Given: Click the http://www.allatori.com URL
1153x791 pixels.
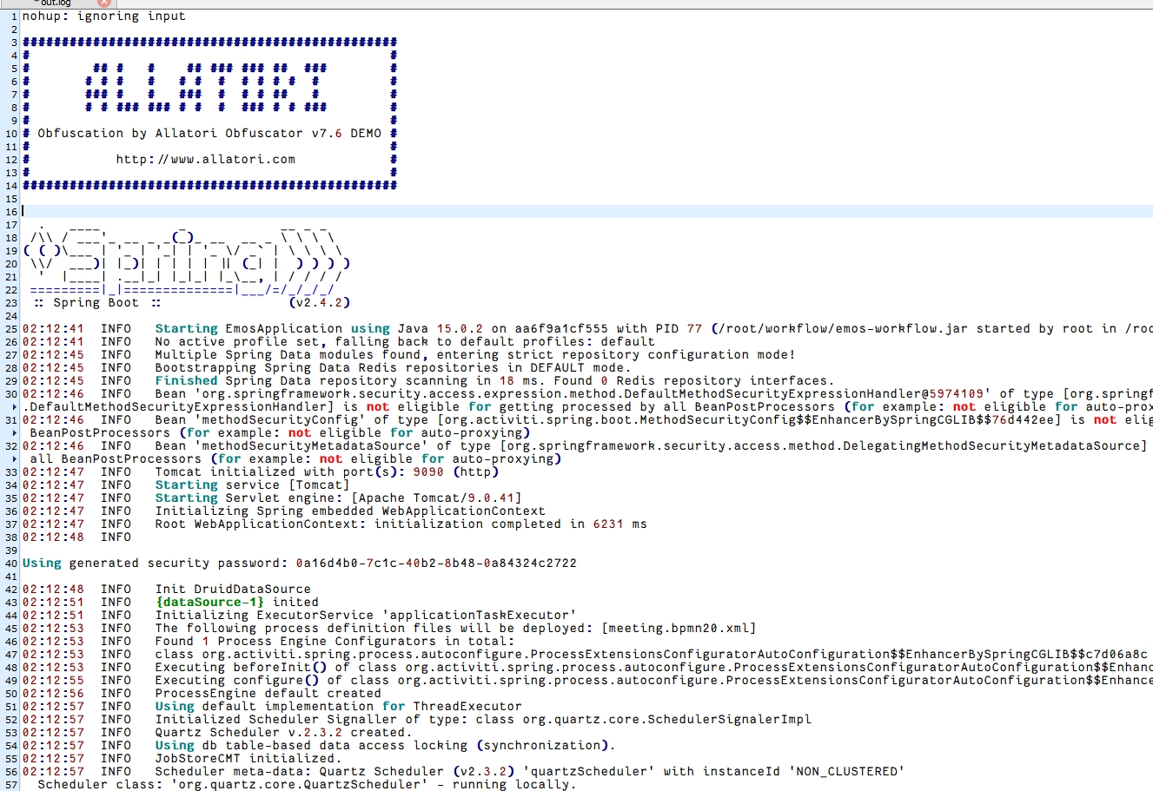Looking at the screenshot, I should tap(206, 159).
